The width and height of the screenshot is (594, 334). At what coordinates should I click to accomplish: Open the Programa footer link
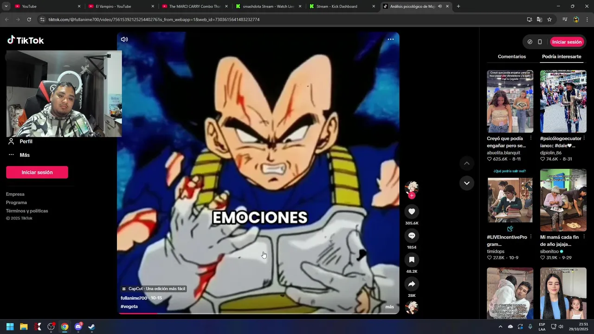pyautogui.click(x=16, y=203)
